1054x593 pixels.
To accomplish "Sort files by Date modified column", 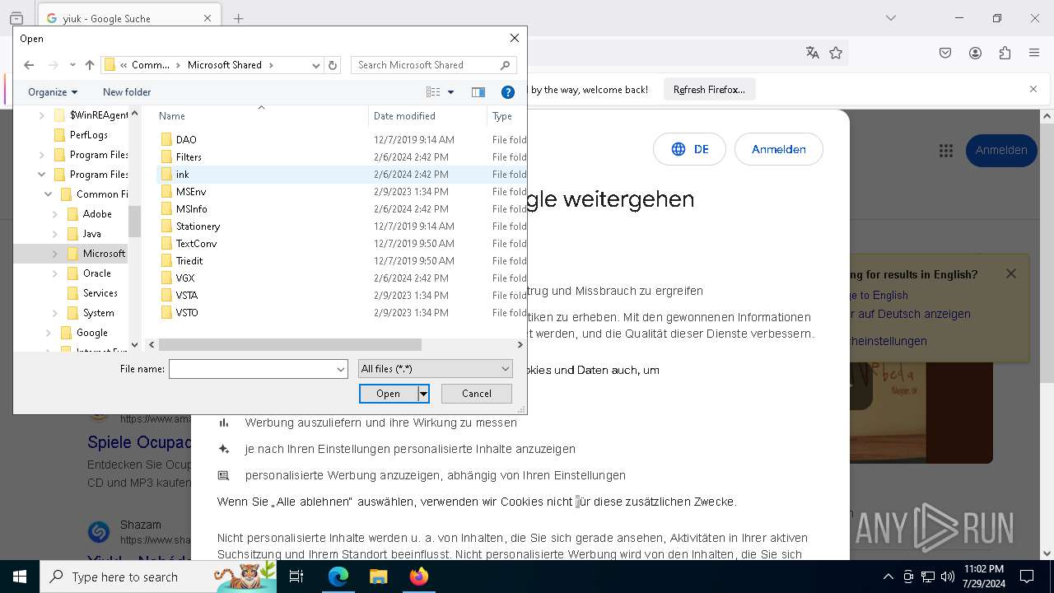I will tap(427, 116).
